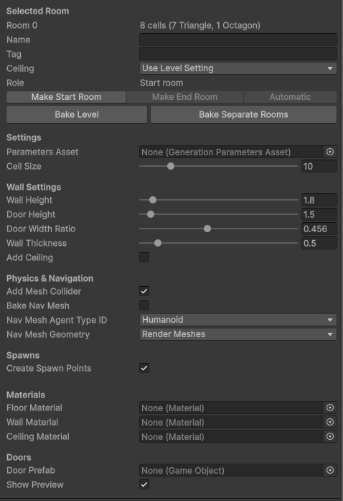Choose Automatic role option
This screenshot has height=501, width=343.
pos(290,97)
